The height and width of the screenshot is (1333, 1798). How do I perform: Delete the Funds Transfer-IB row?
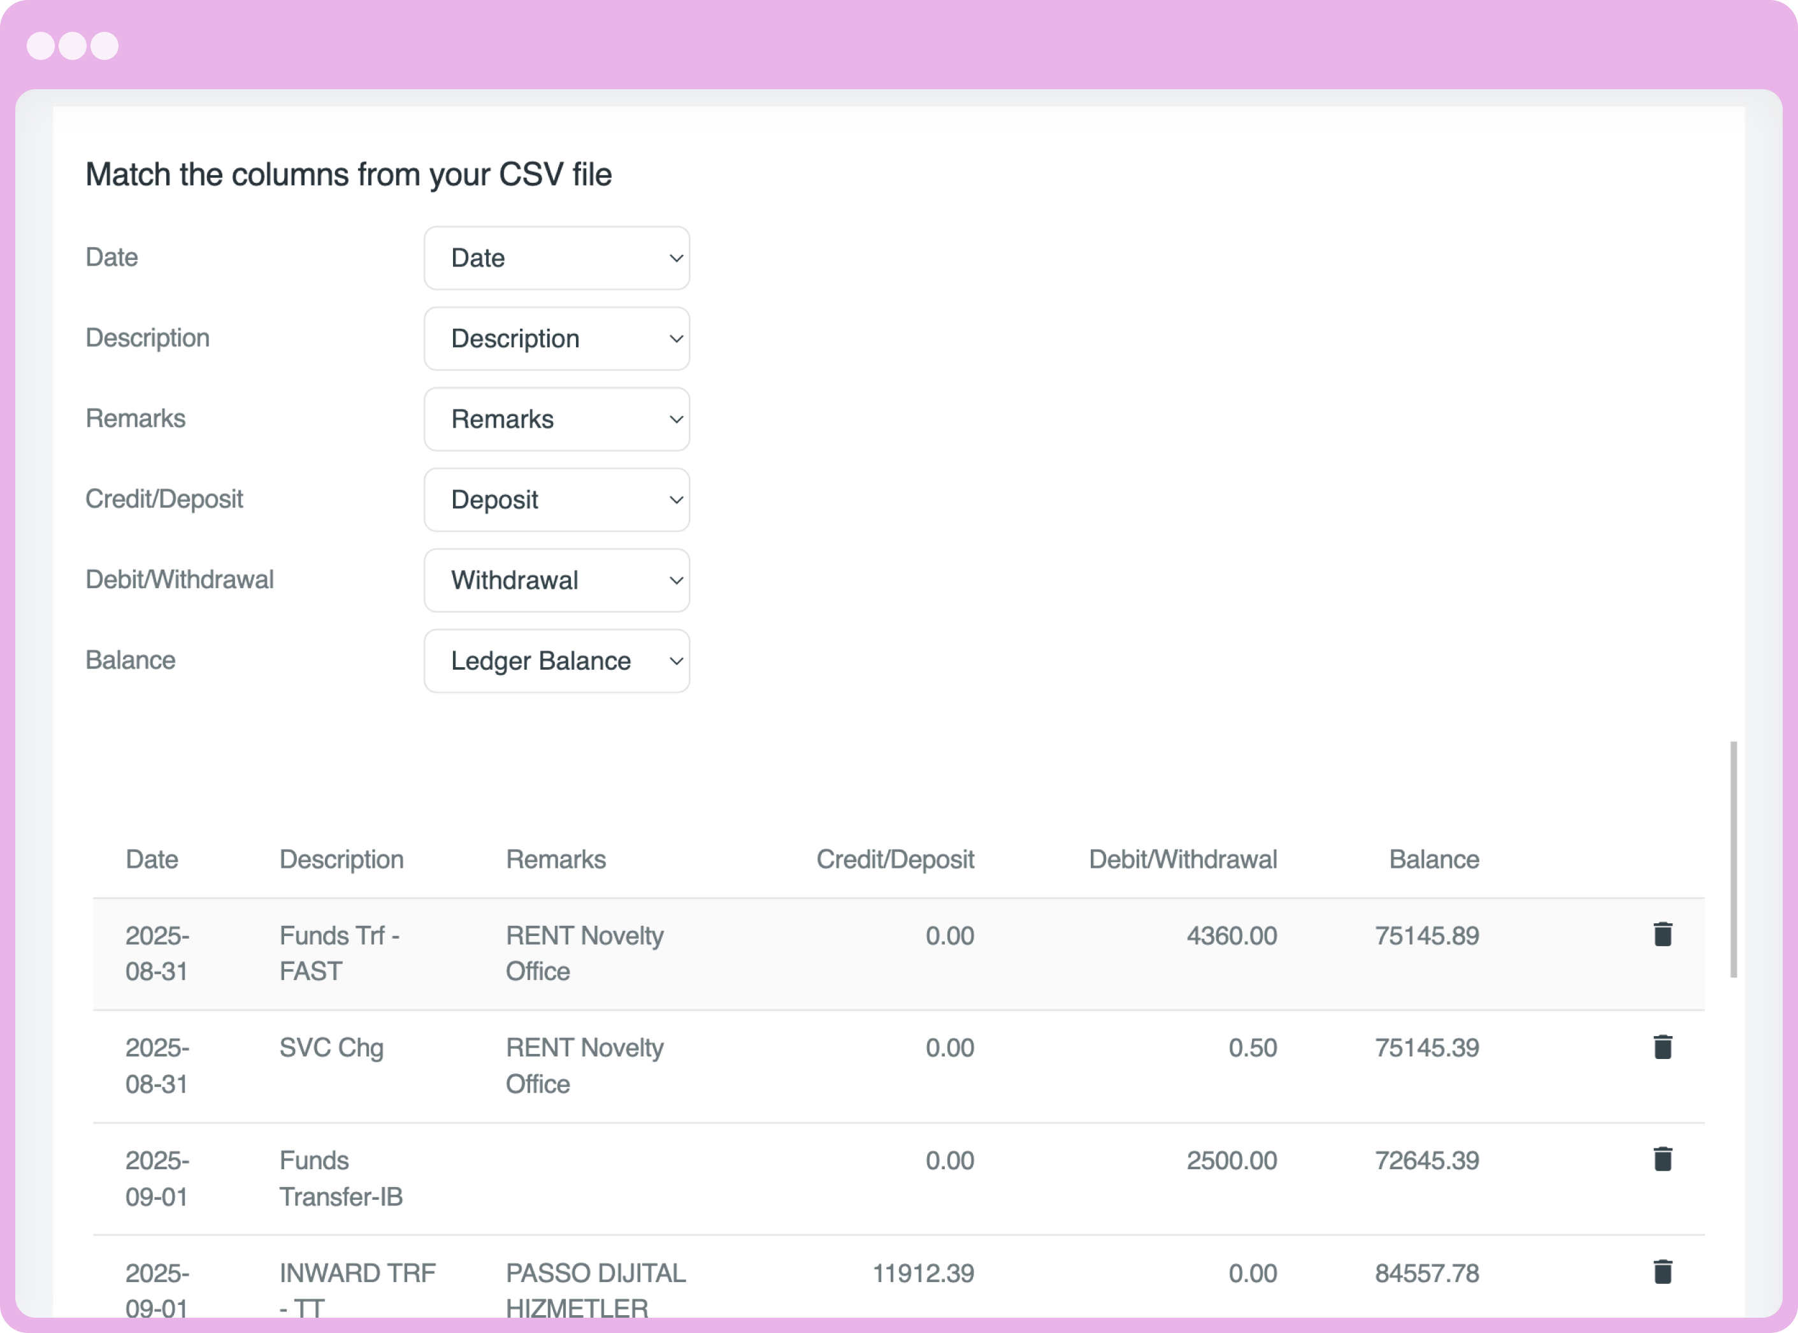(1662, 1160)
